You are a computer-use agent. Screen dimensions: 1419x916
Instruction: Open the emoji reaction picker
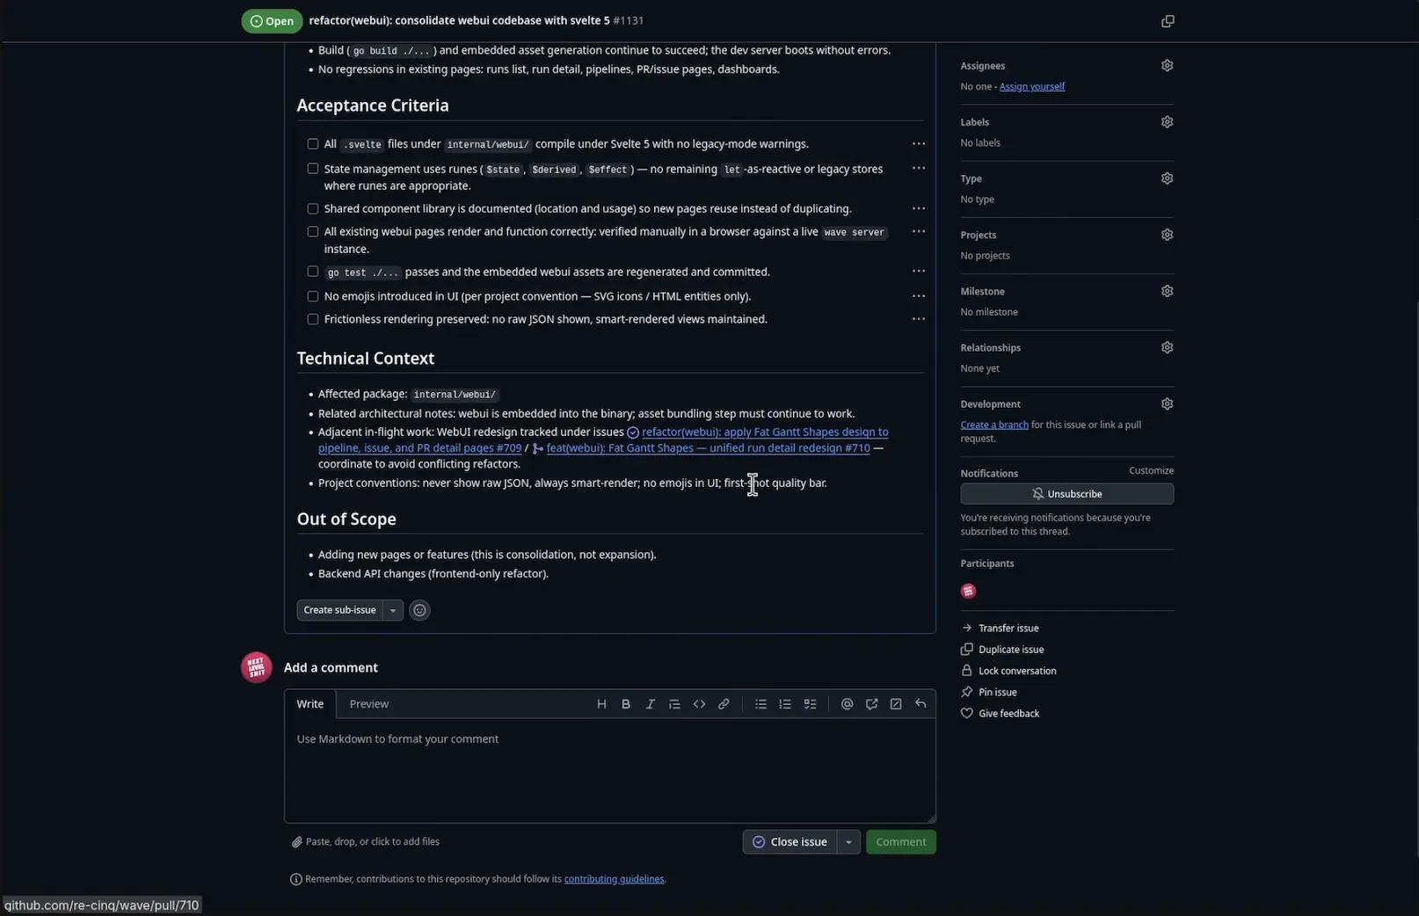click(x=419, y=610)
